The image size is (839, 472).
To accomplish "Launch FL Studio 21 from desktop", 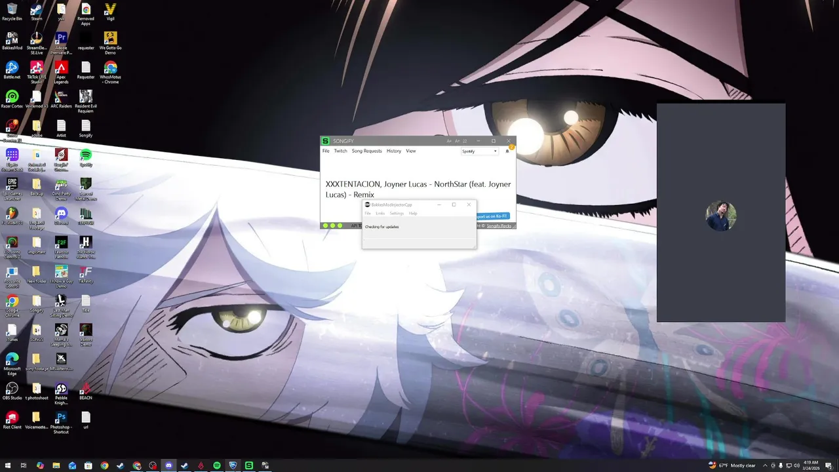I will 12,216.
